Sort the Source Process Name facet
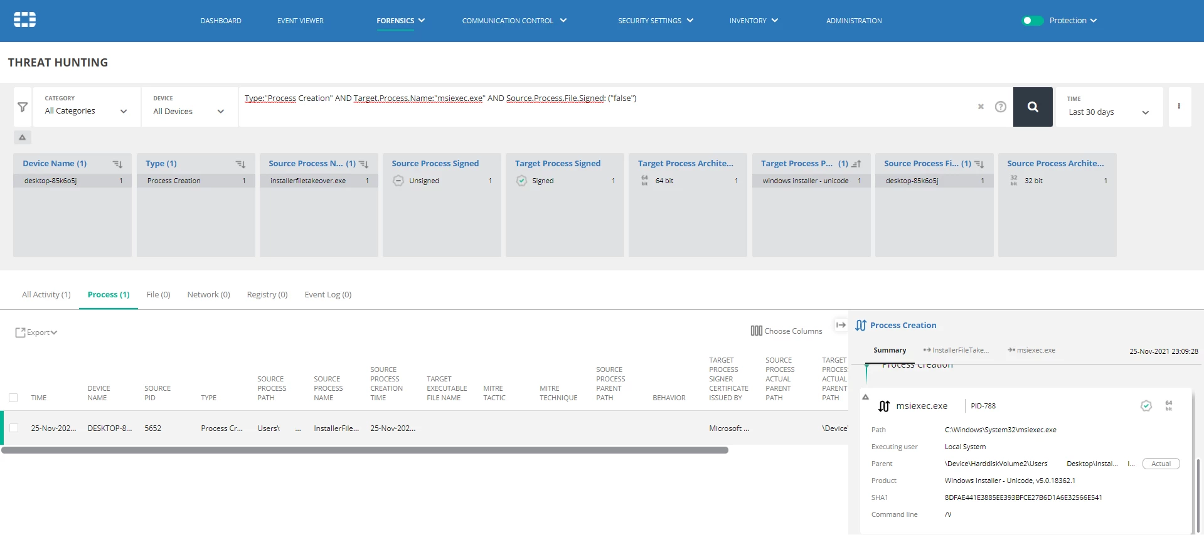This screenshot has height=537, width=1204. pyautogui.click(x=363, y=164)
